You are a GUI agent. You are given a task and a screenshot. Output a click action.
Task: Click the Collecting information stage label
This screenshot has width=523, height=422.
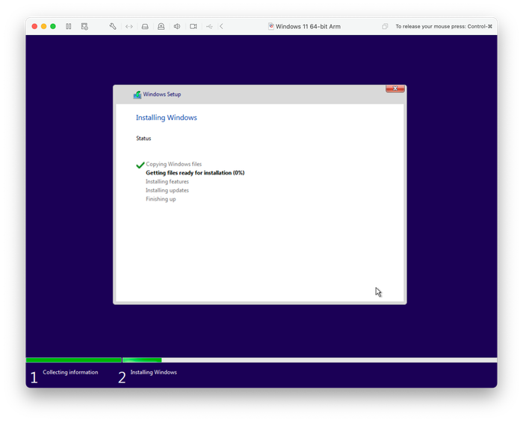click(x=70, y=372)
